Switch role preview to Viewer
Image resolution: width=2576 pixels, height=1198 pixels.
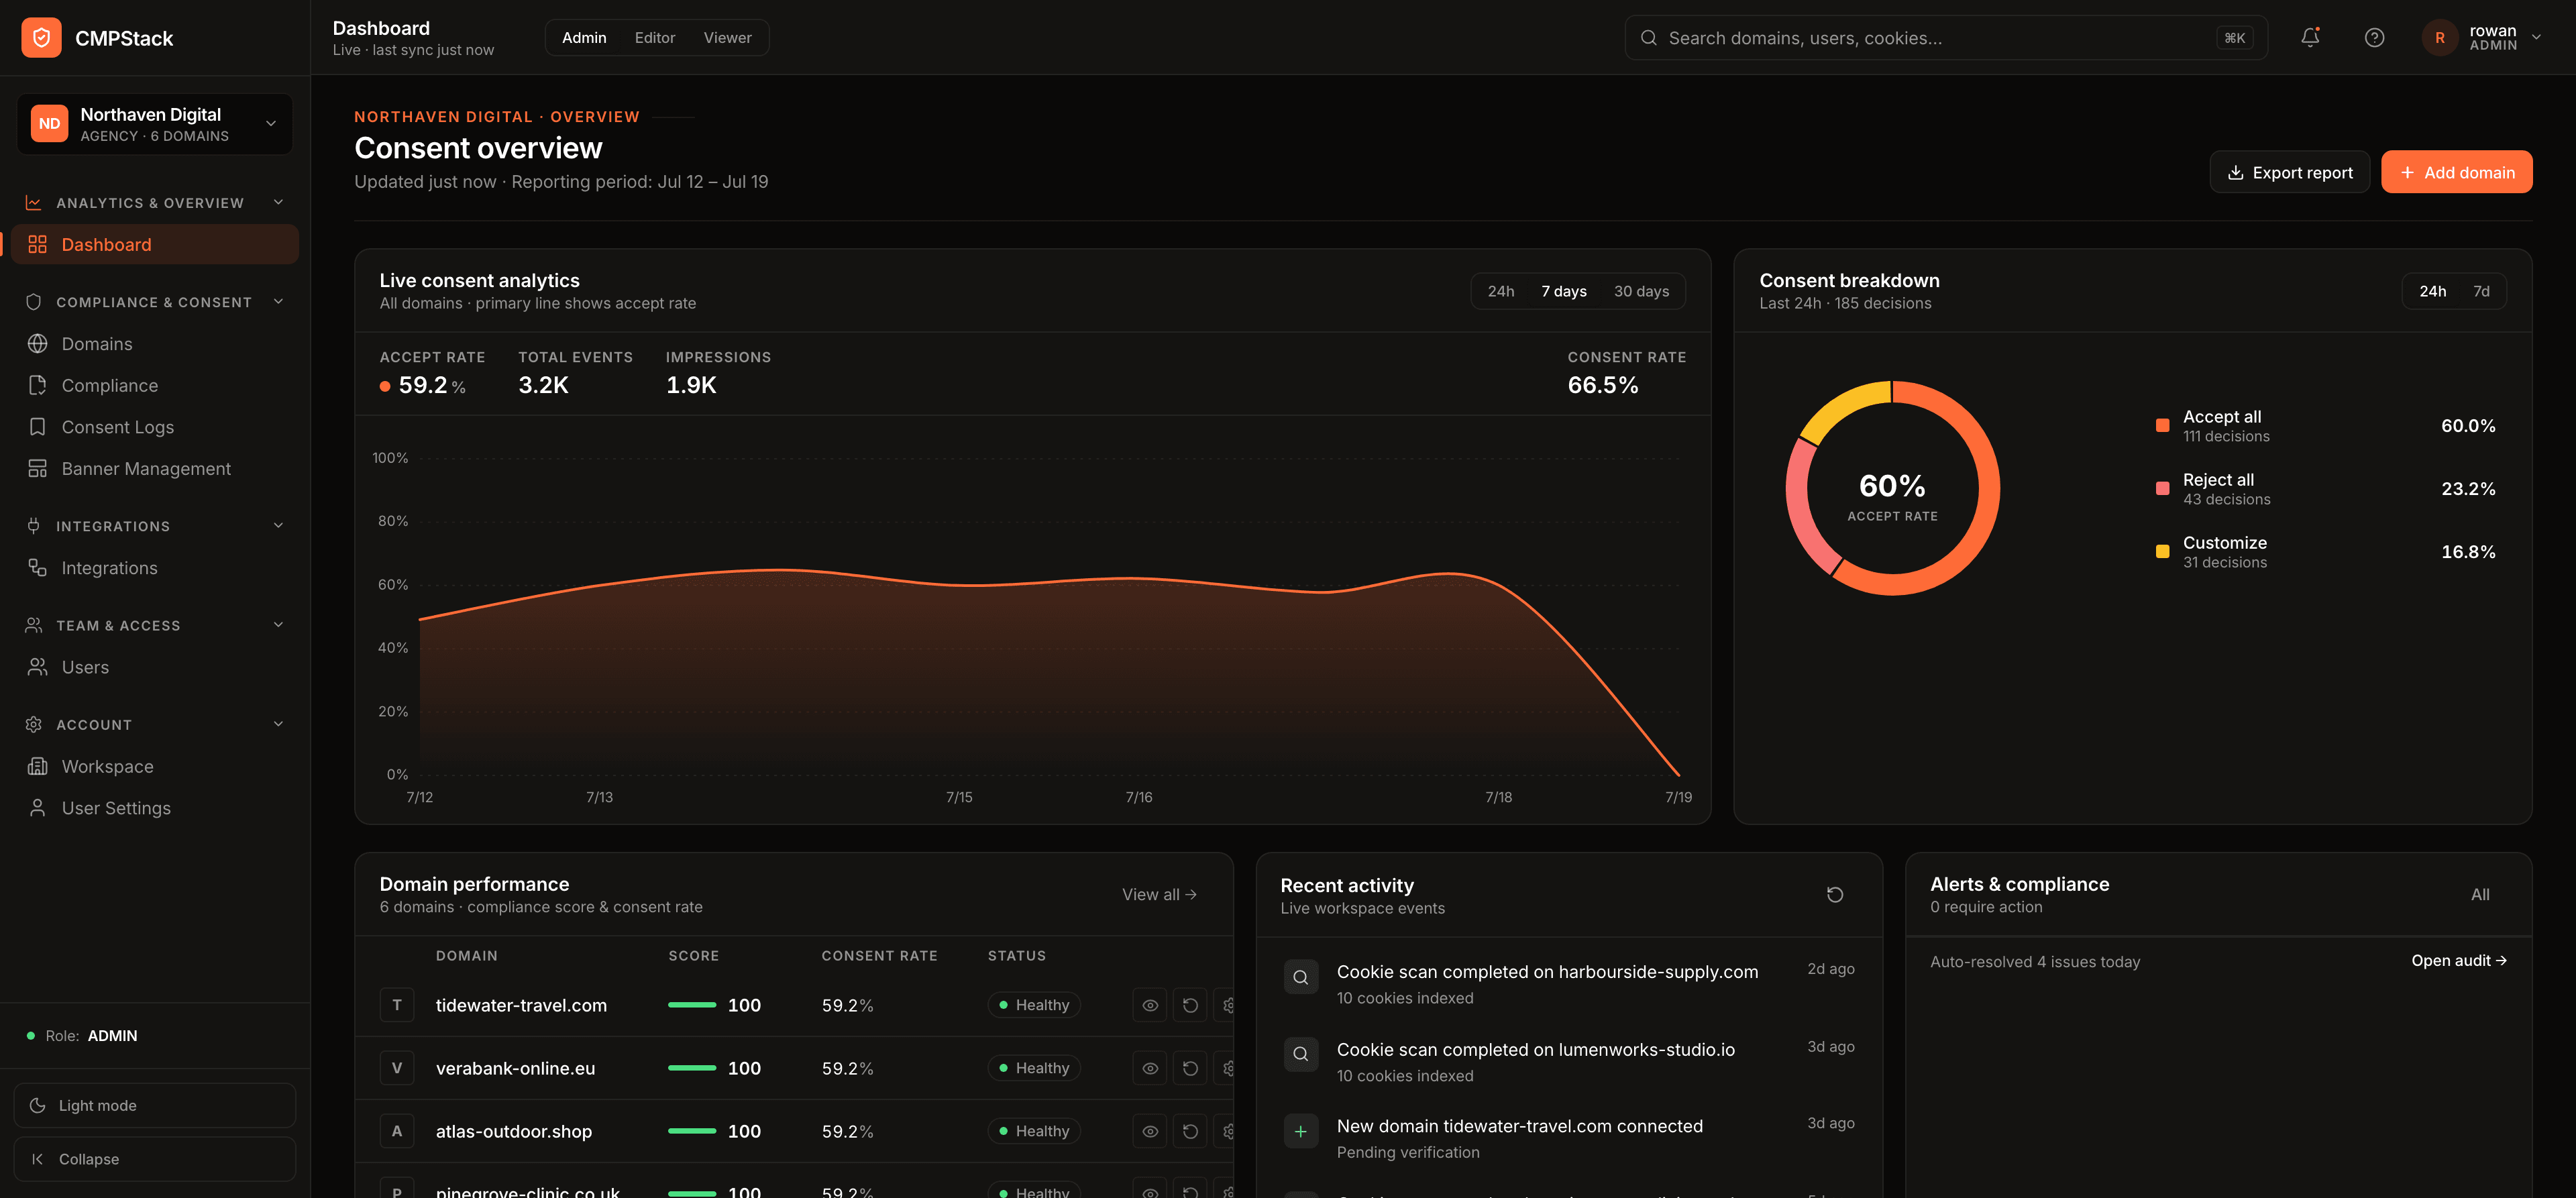[x=727, y=38]
